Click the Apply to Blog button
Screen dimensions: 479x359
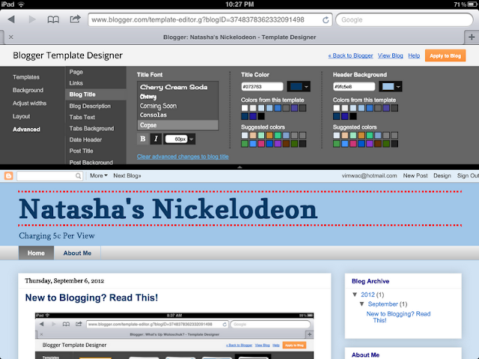click(x=445, y=55)
